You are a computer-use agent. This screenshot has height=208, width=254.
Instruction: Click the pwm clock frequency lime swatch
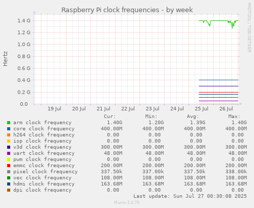tap(9, 159)
